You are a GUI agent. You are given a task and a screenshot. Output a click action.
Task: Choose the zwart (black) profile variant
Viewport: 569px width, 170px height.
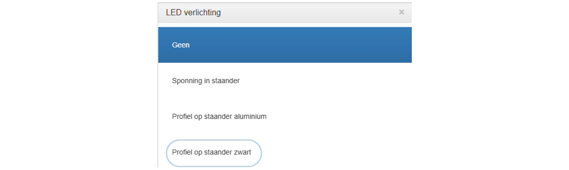212,152
